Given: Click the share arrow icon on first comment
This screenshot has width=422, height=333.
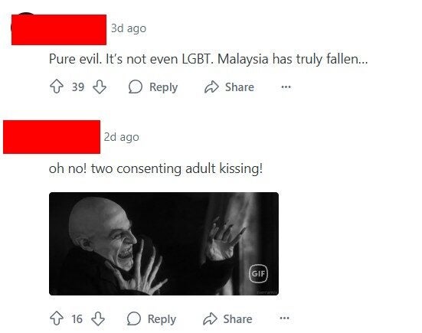Looking at the screenshot, I should (211, 87).
